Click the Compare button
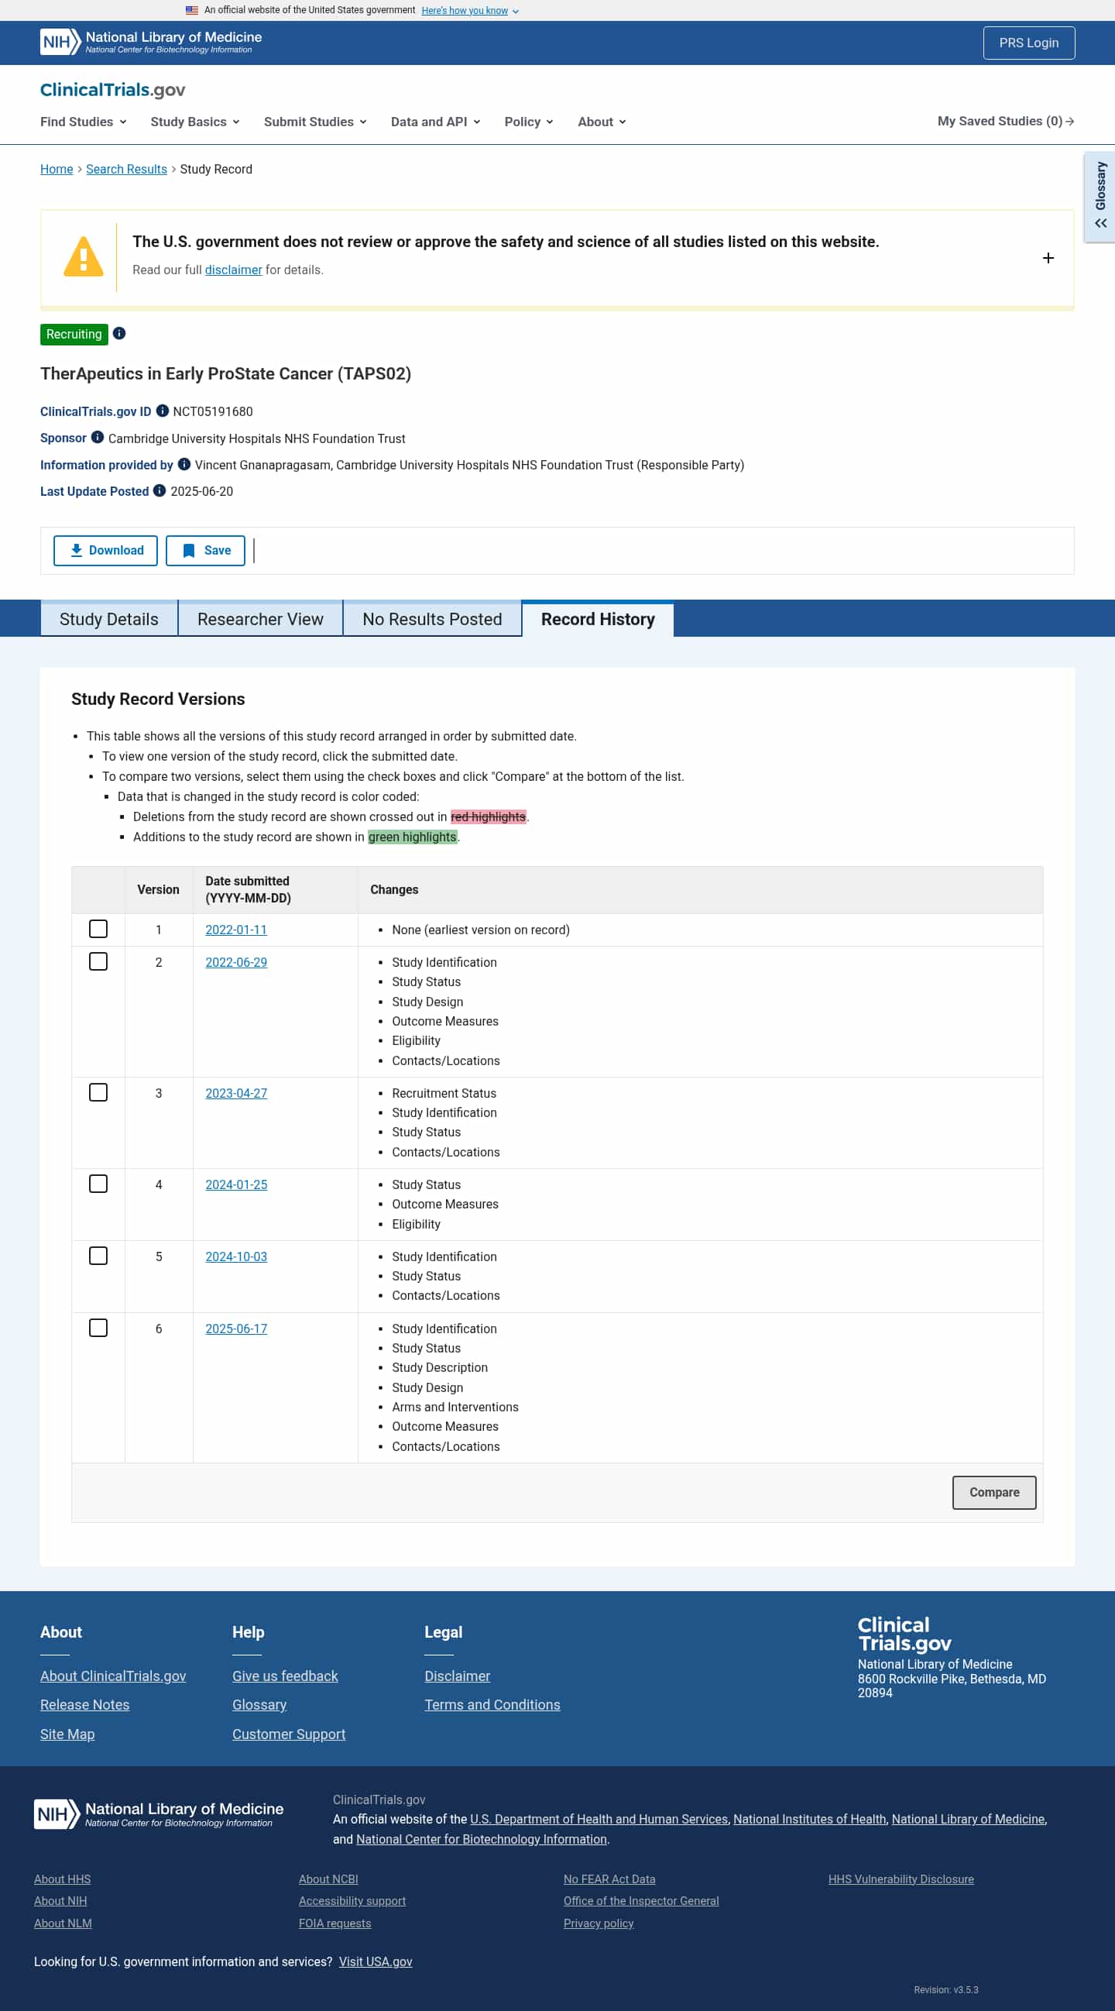This screenshot has width=1115, height=2011. pyautogui.click(x=994, y=1492)
